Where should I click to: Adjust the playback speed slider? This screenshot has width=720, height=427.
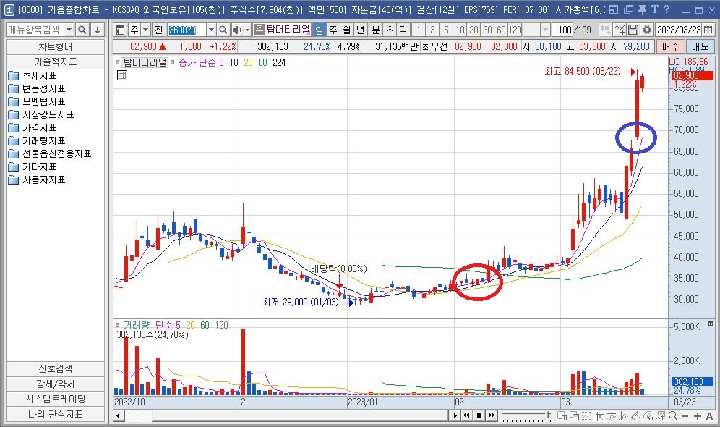pyautogui.click(x=526, y=415)
